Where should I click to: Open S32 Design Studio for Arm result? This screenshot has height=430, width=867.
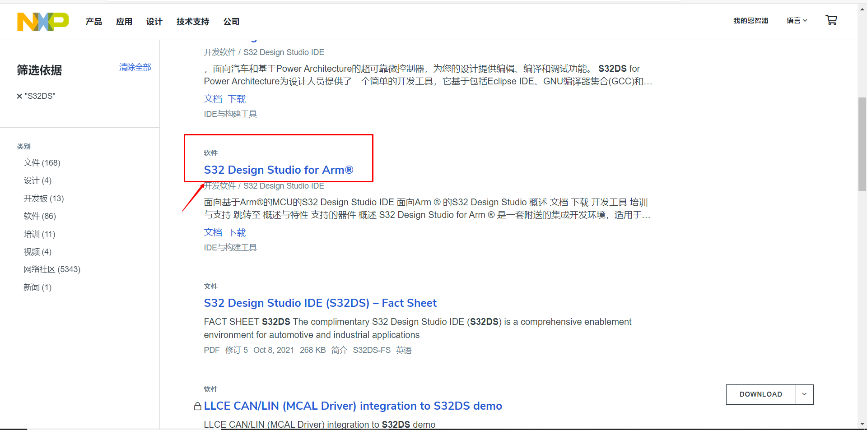(278, 170)
